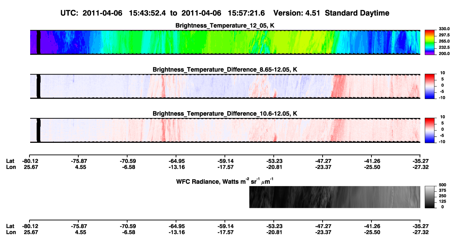This screenshot has width=467, height=240.
Task: Click the '10' tick on the 10.6-12.05 colorbar
Action: [x=443, y=117]
